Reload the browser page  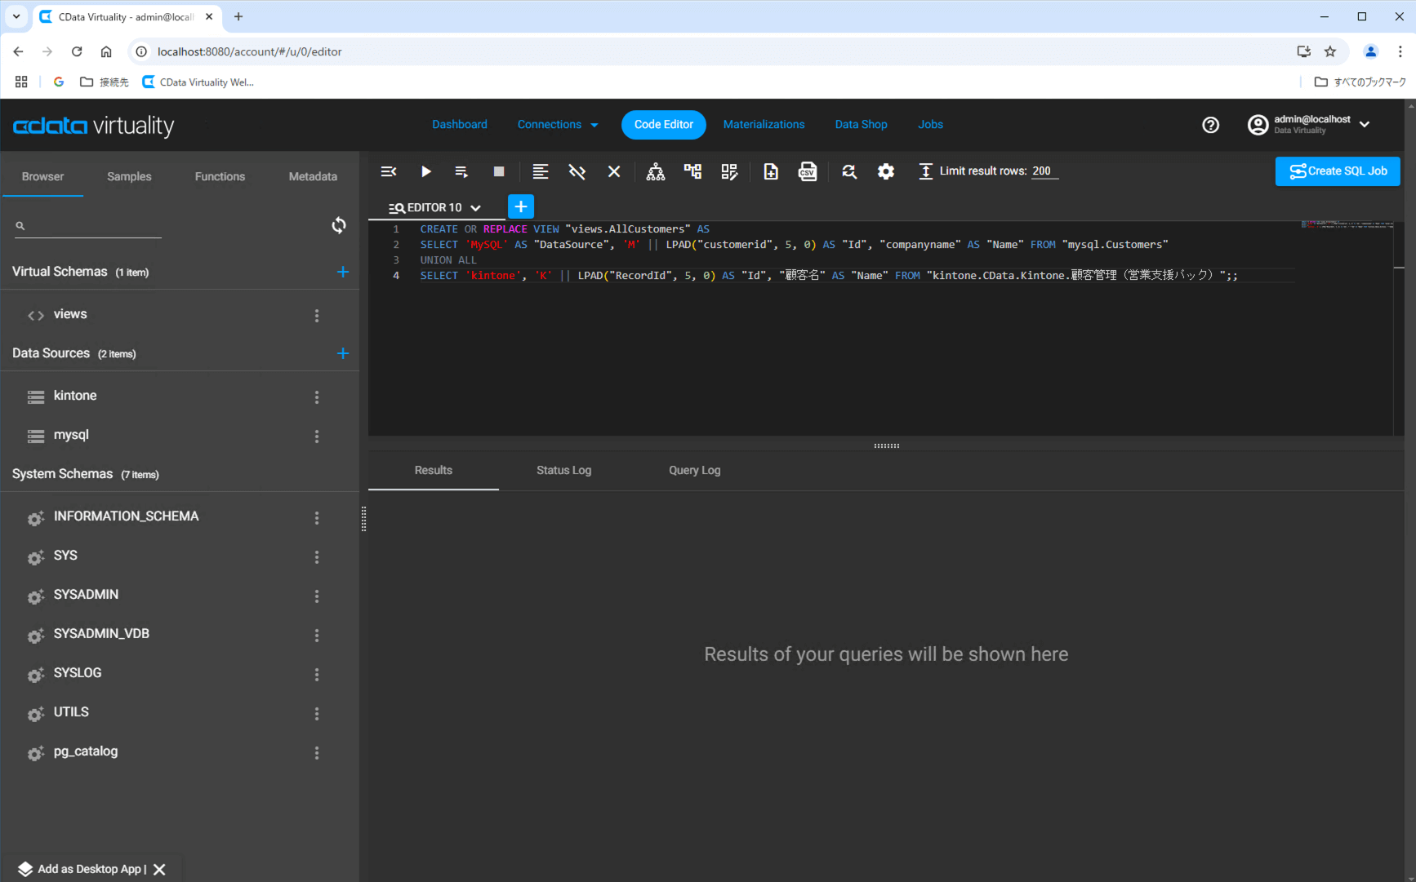[x=77, y=51]
